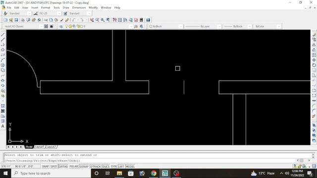Switch MODEL/paper space status button
Image resolution: width=317 pixels, height=178 pixels.
pos(130,167)
